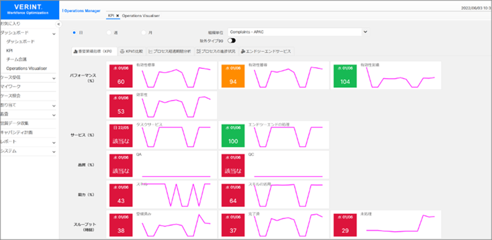Click the red 60 有効性標準 tile
The width and height of the screenshot is (492, 240).
tap(121, 76)
